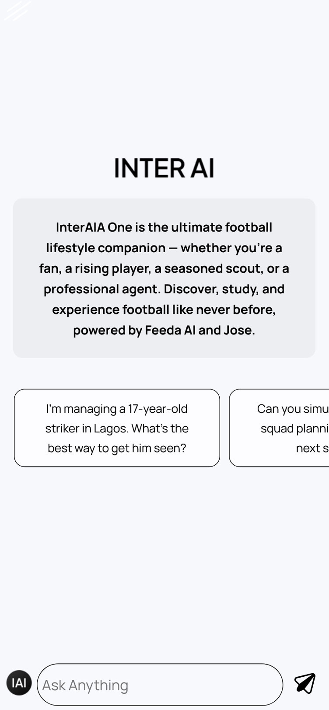Click the 'powered by Feeda AI and Jose' line
This screenshot has height=710, width=329.
click(164, 330)
